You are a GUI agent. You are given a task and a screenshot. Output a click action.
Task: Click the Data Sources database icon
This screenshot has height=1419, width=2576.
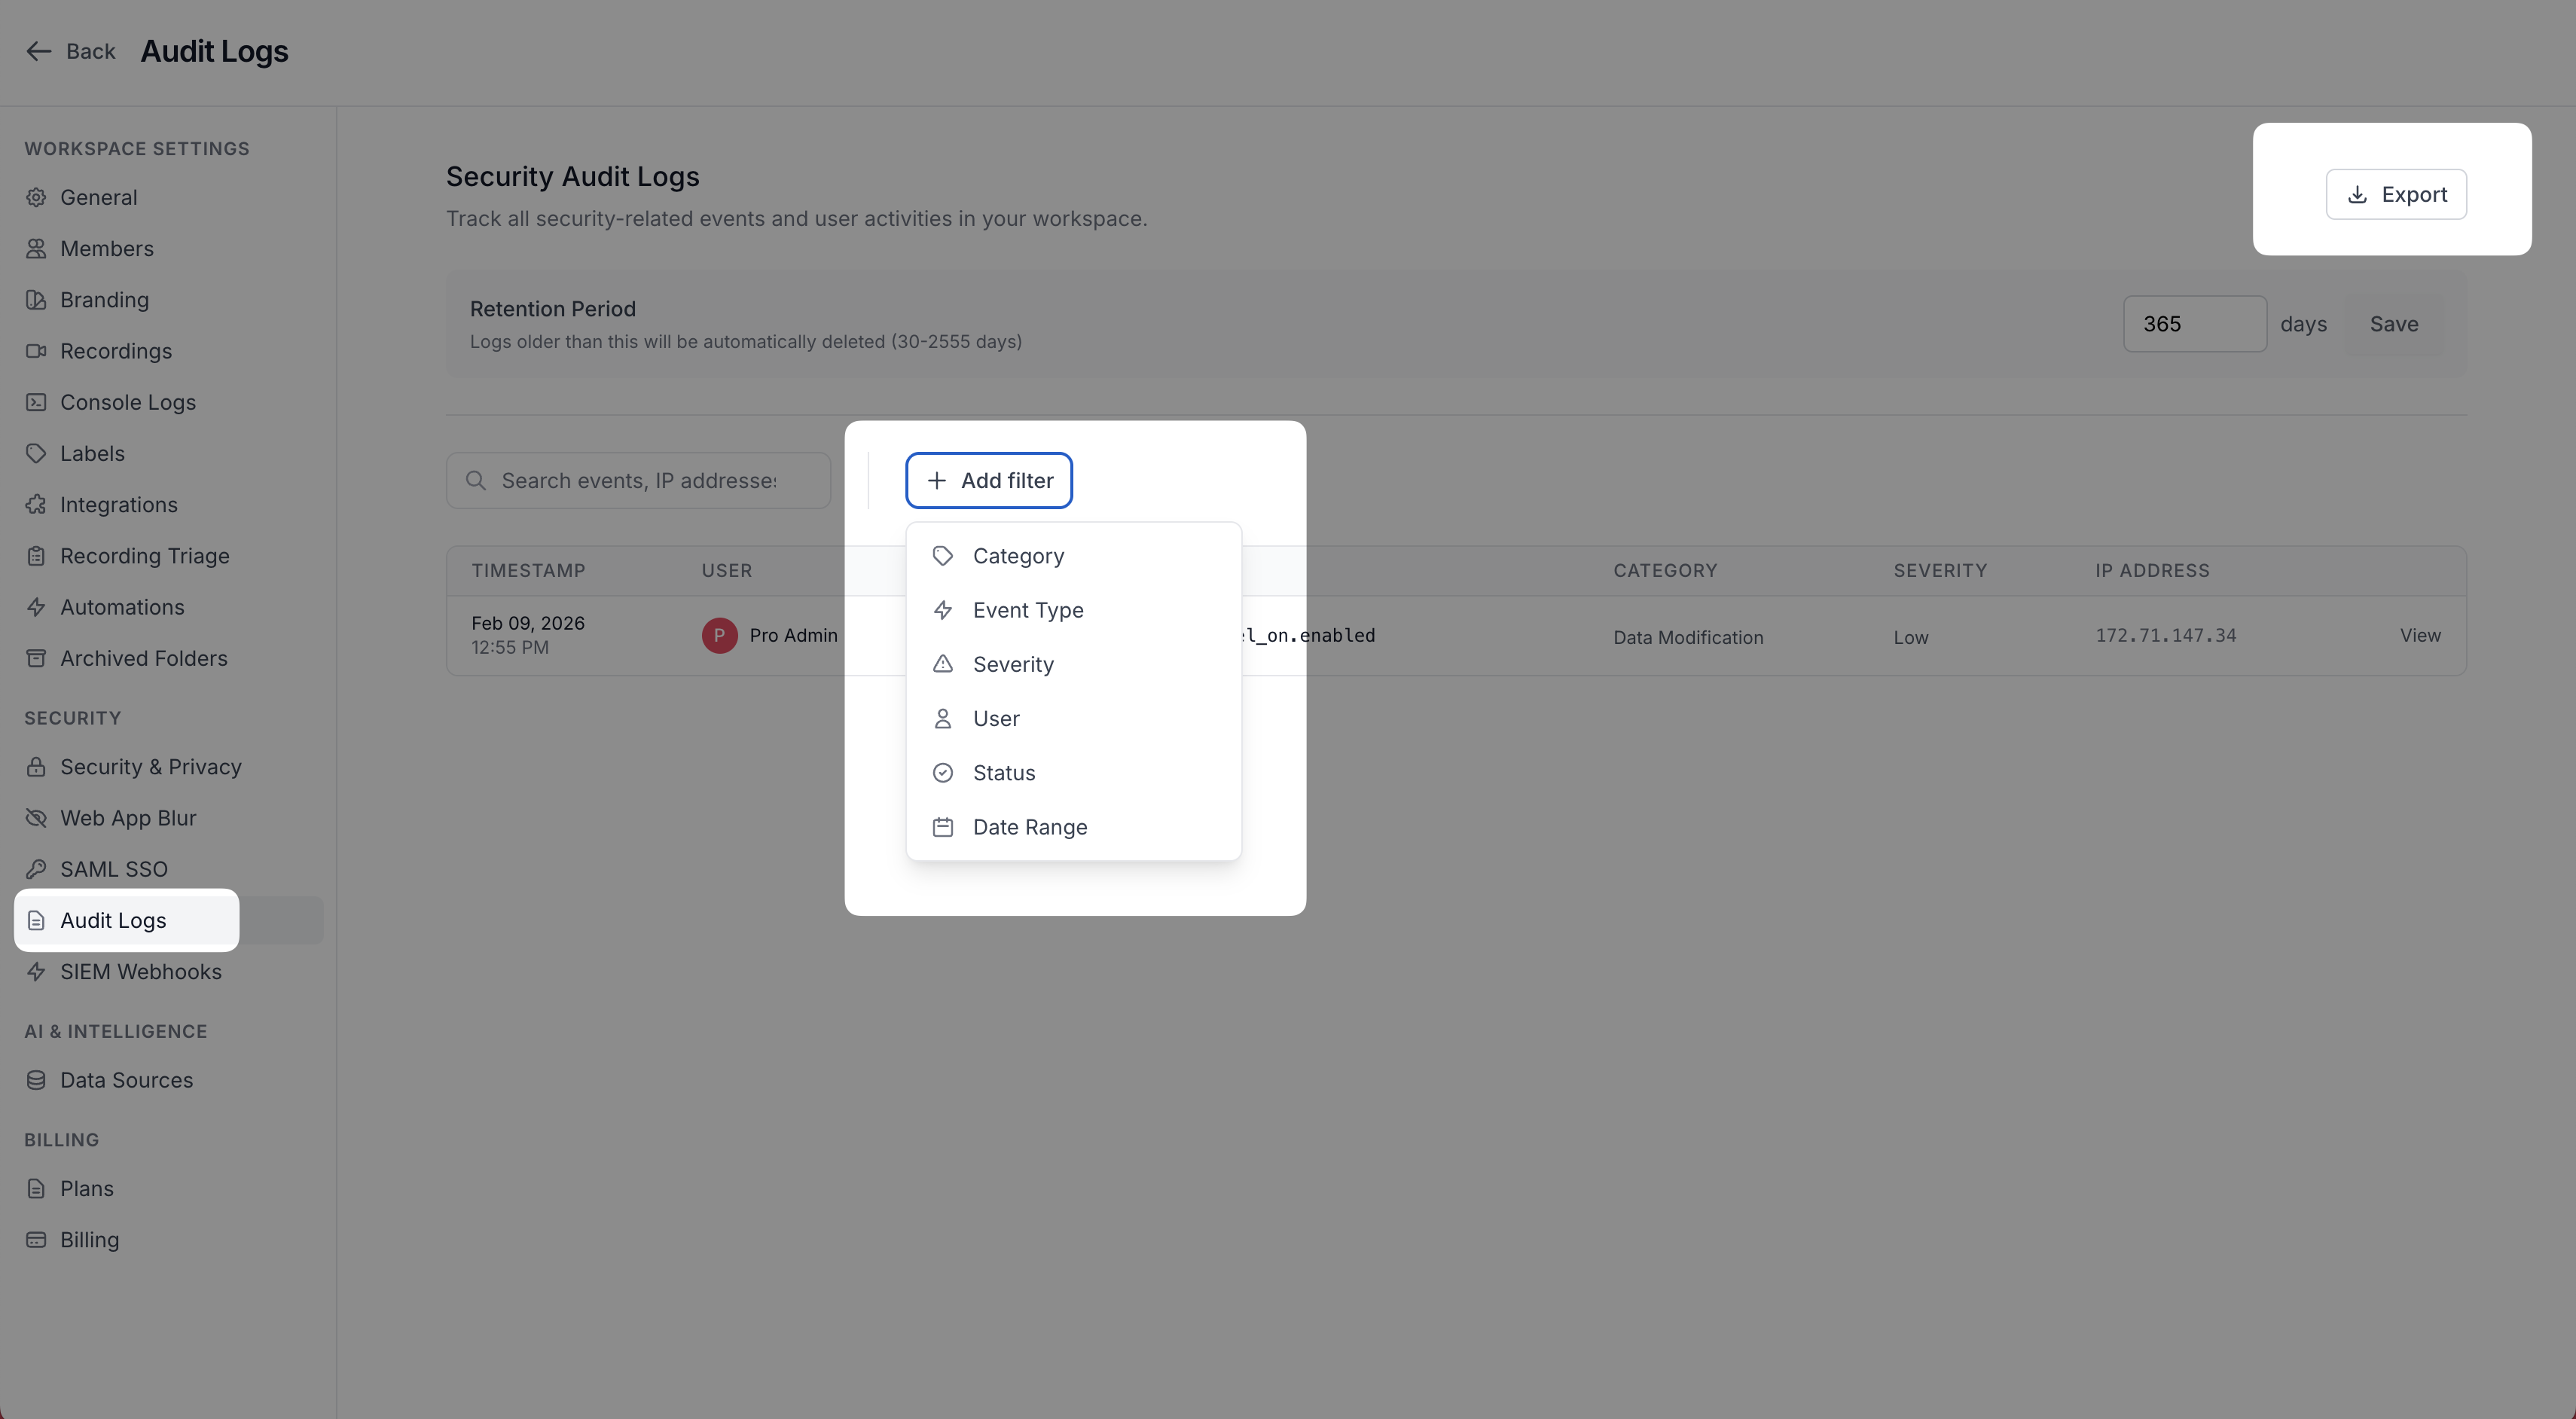(36, 1080)
